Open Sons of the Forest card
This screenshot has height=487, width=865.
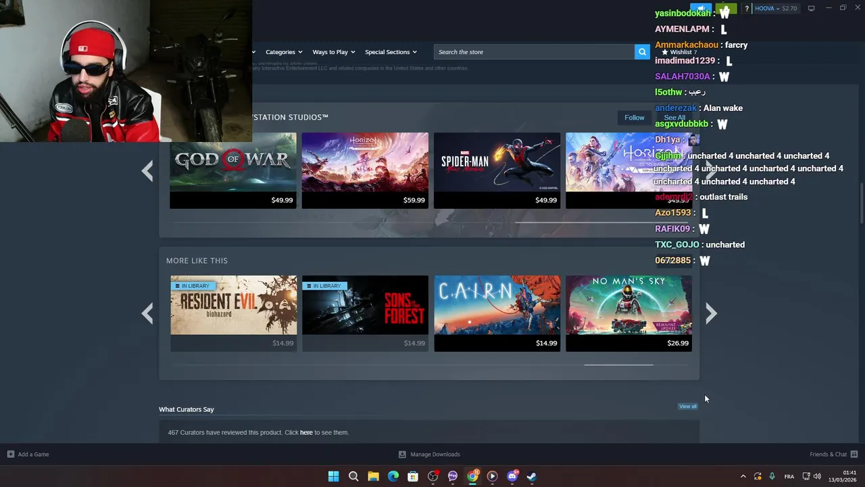coord(365,313)
